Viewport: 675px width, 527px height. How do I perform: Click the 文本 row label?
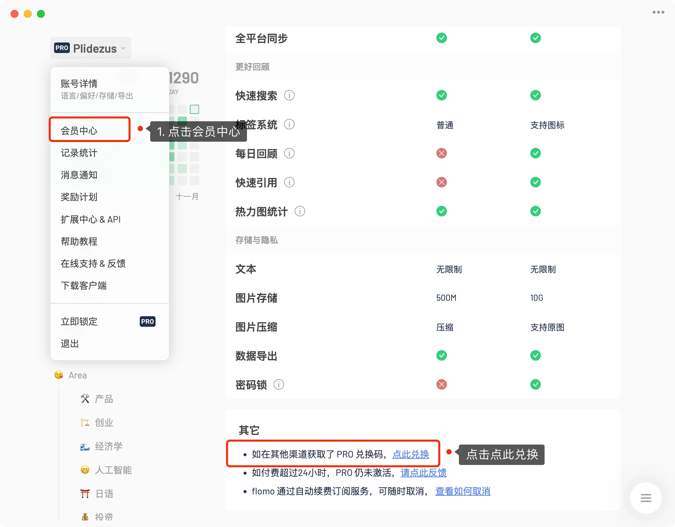click(246, 269)
